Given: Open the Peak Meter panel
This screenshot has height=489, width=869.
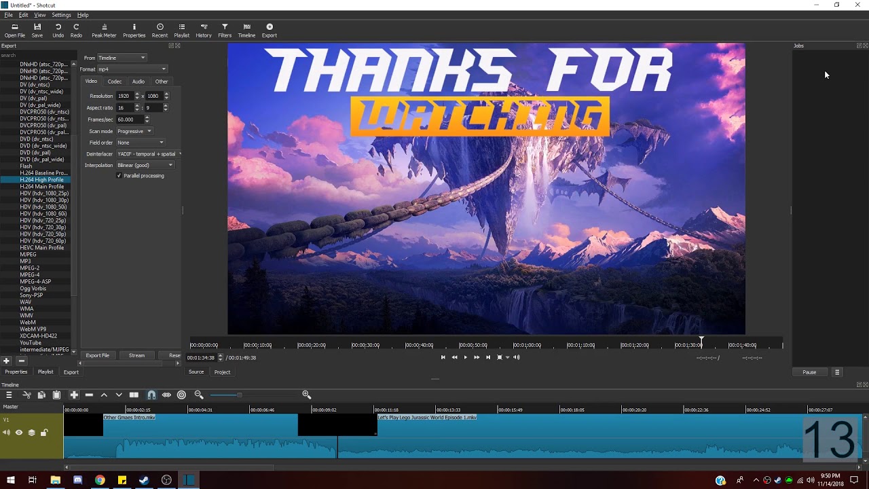Looking at the screenshot, I should [104, 31].
